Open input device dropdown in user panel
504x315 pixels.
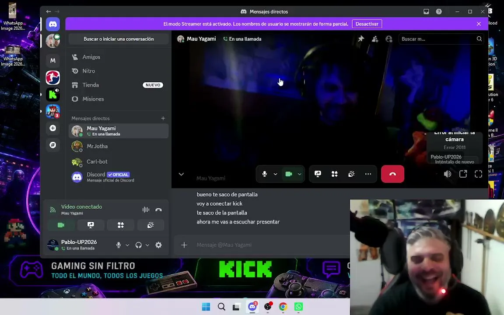[127, 245]
